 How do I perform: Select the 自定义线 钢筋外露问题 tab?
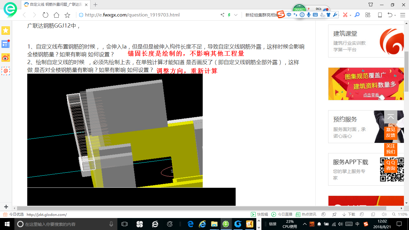click(56, 4)
